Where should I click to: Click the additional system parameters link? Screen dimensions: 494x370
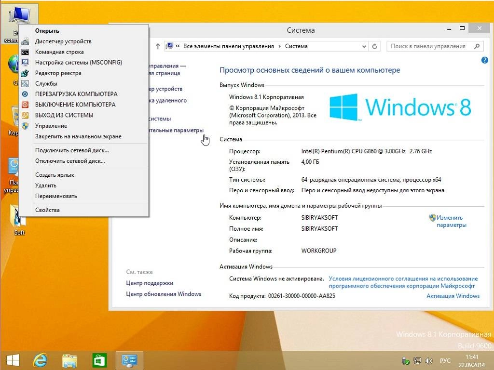click(176, 130)
